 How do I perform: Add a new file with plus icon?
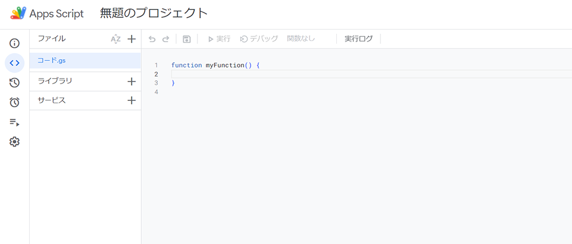point(132,39)
